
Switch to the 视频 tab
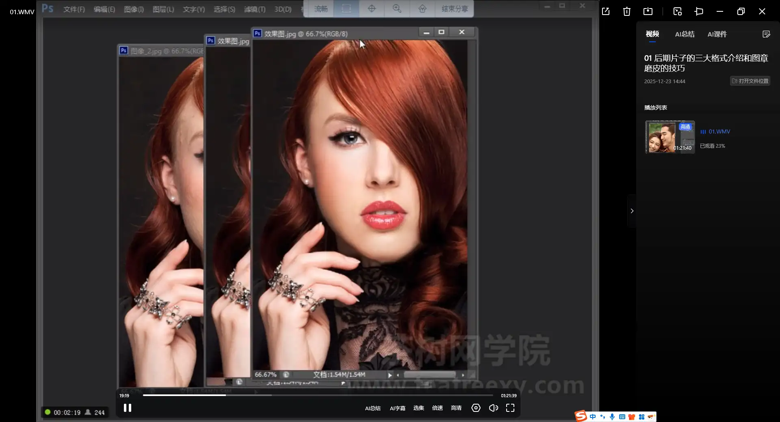click(652, 34)
